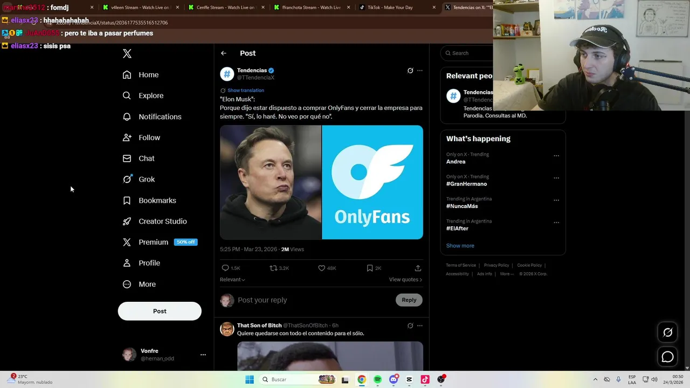690x388 pixels.
Task: Click the Reply button
Action: tap(409, 300)
